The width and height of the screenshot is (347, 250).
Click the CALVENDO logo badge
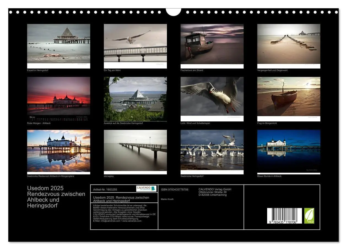click(146, 189)
